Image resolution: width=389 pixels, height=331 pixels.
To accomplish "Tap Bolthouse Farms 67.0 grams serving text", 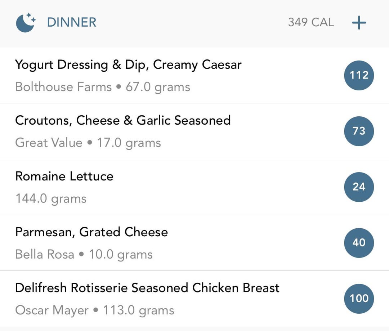I will (103, 87).
